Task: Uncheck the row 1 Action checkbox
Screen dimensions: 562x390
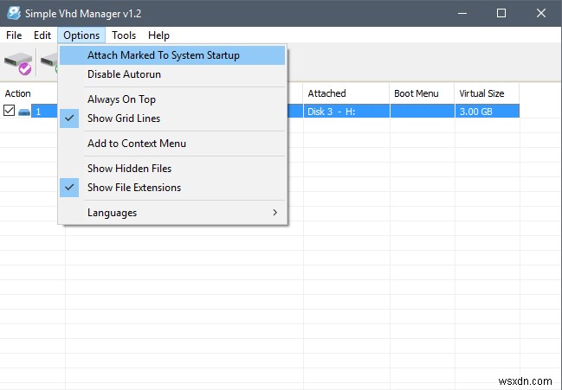Action: pos(10,111)
